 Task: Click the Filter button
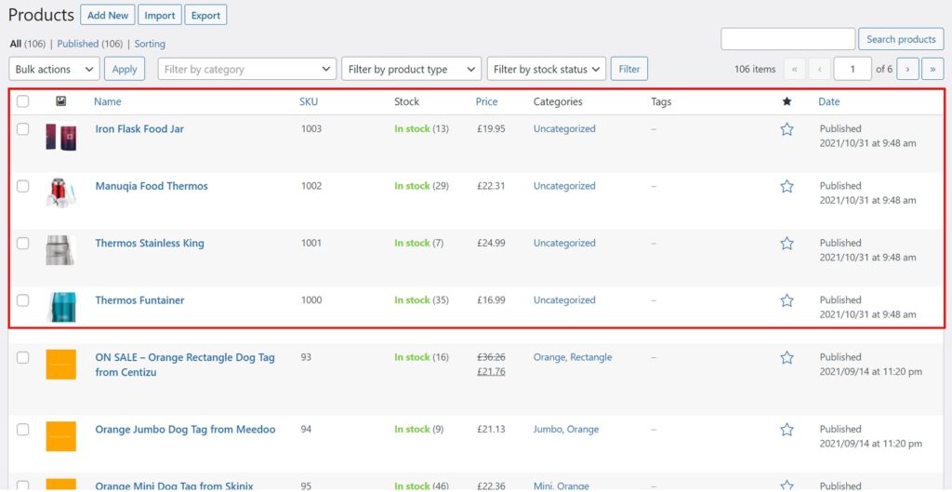point(629,69)
